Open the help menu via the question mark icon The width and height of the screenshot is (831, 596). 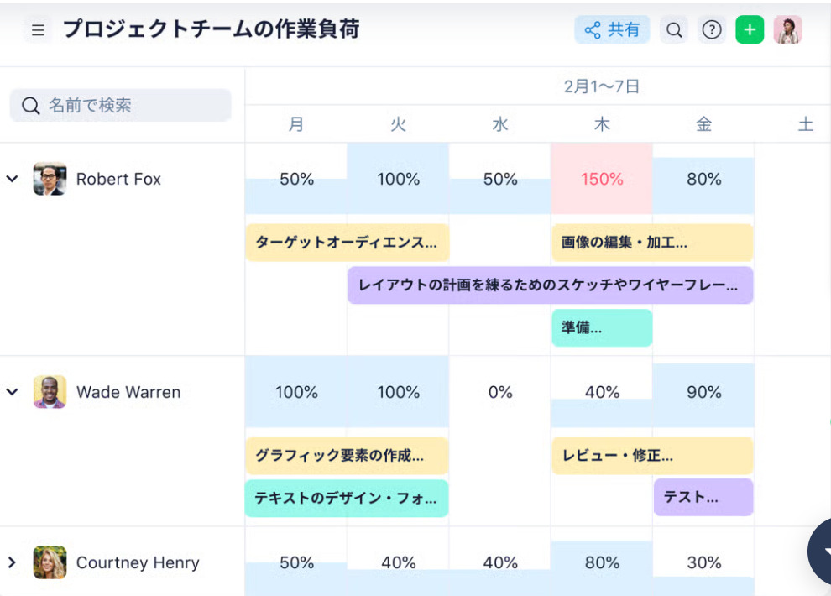pyautogui.click(x=712, y=29)
